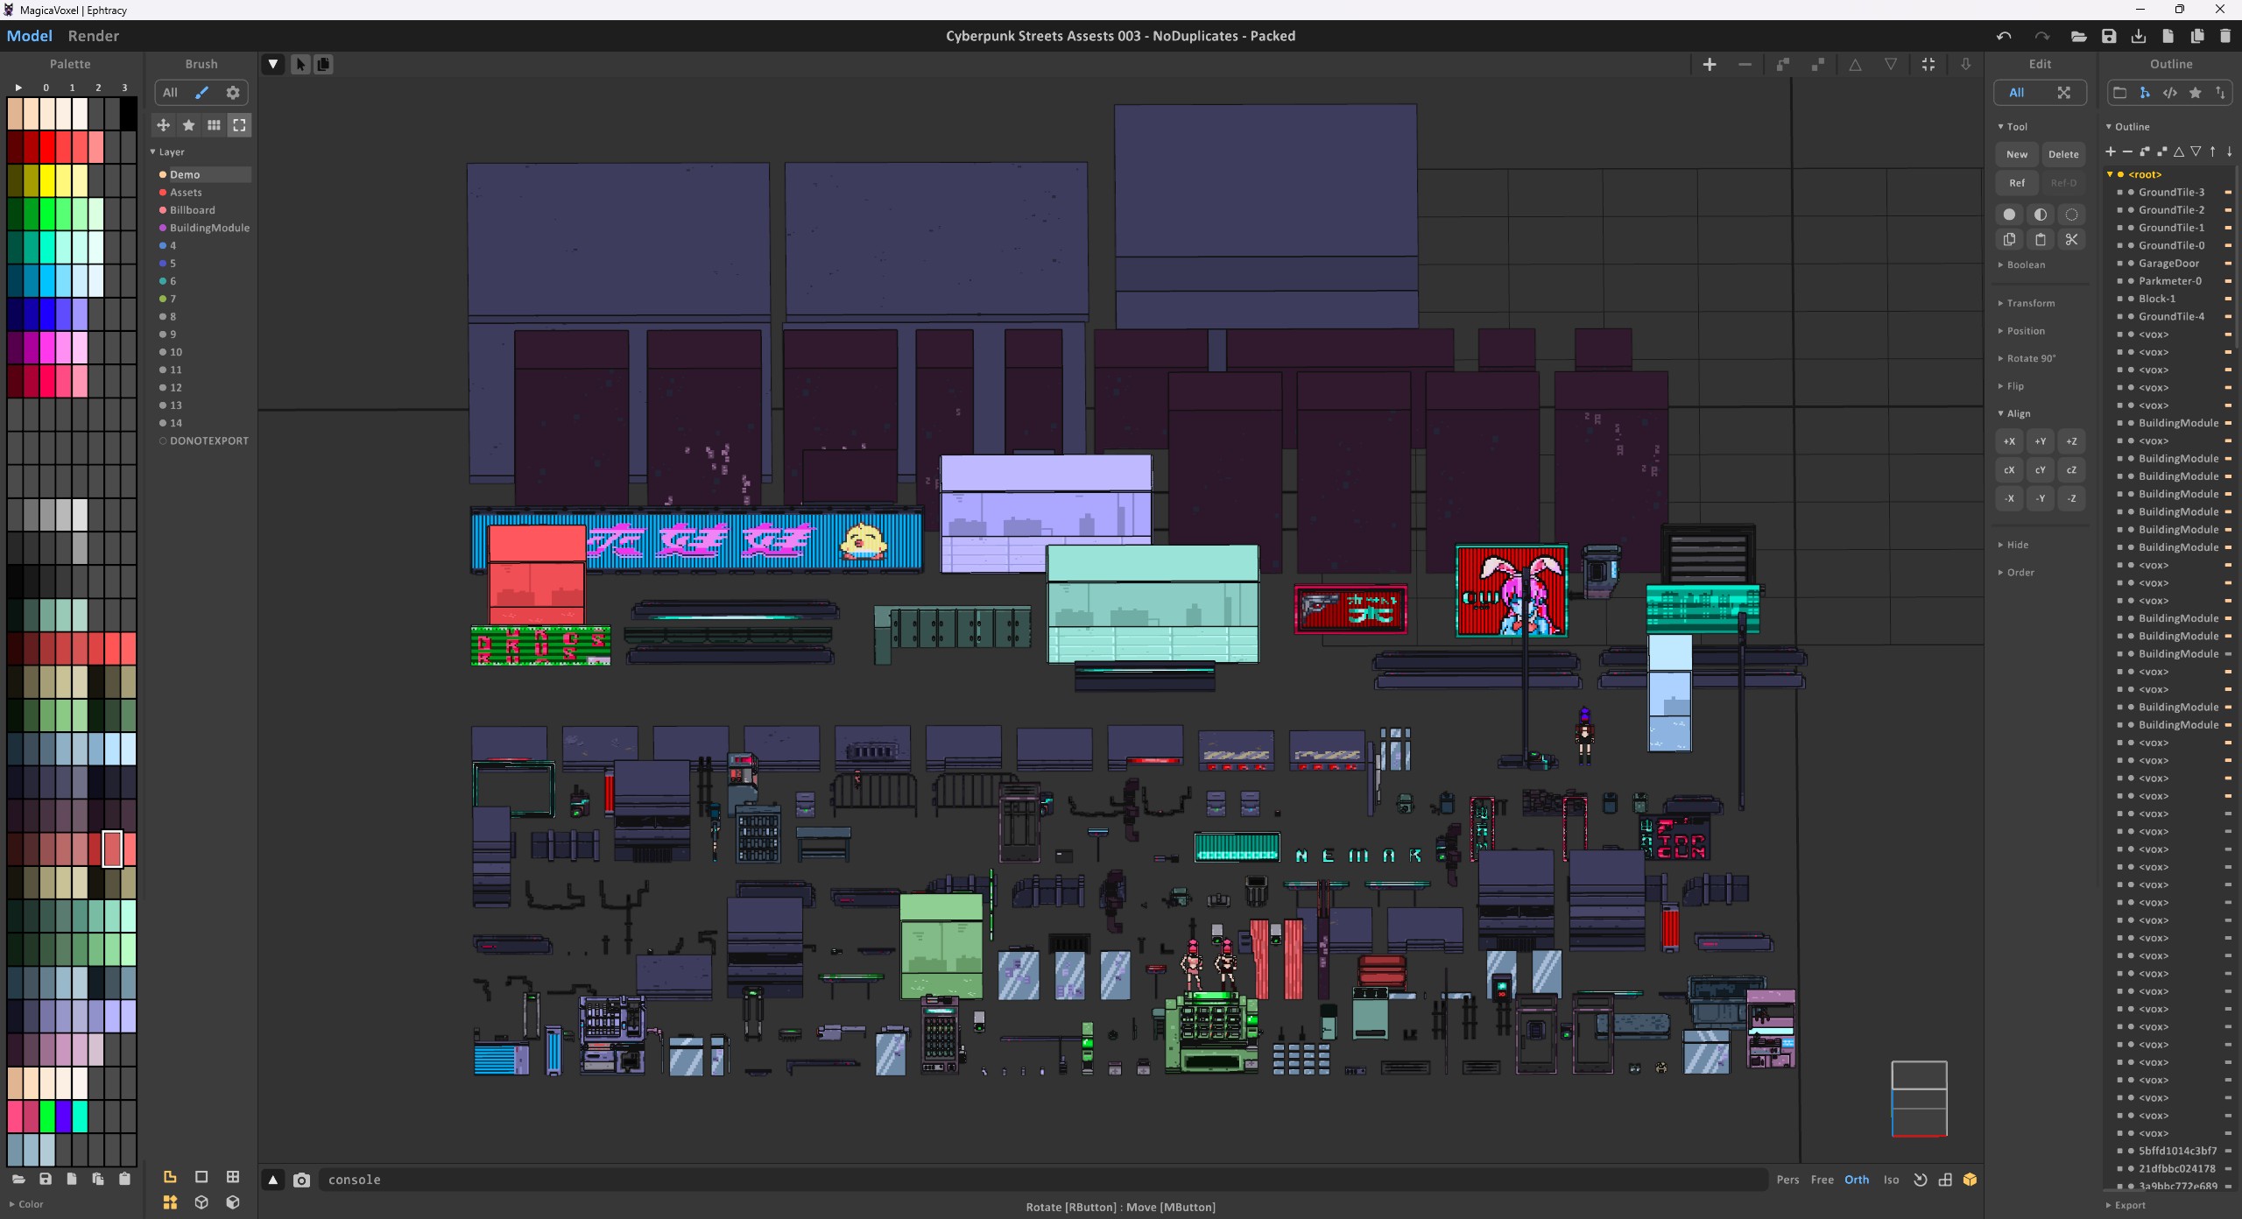2242x1219 pixels.
Task: Toggle visibility dot of GarageDoor in the Outline
Action: [2131, 263]
